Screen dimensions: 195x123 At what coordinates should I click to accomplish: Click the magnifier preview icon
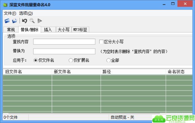32,21
